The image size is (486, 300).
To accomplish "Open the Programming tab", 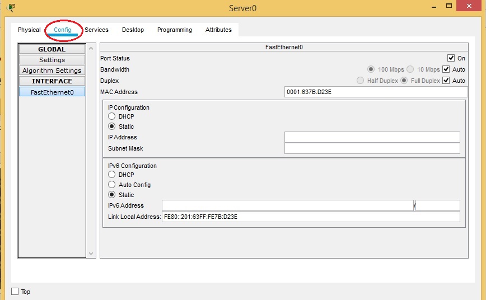I will tap(174, 30).
